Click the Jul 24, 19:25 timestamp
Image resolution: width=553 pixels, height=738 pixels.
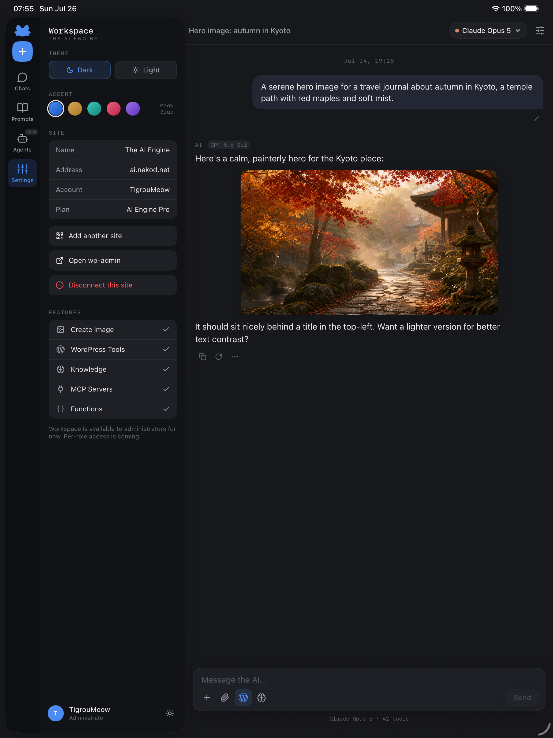pyautogui.click(x=369, y=61)
